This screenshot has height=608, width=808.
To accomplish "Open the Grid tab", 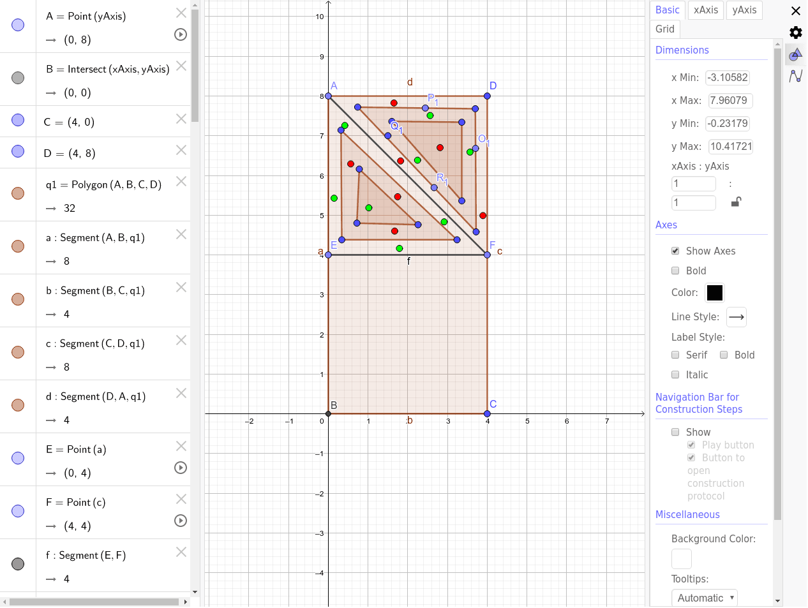I will pyautogui.click(x=664, y=29).
